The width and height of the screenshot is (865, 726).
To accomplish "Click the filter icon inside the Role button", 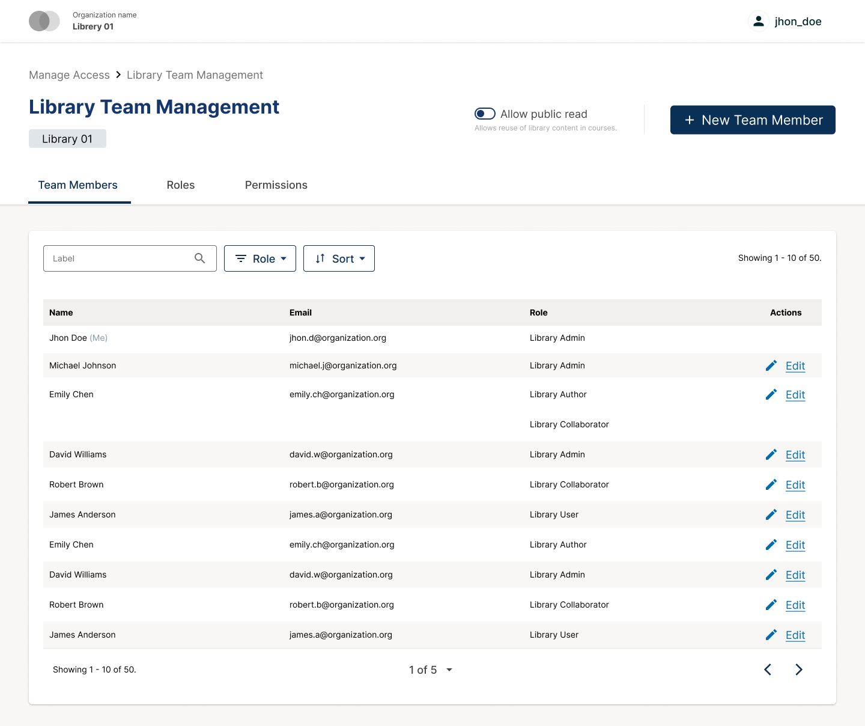I will click(x=241, y=258).
